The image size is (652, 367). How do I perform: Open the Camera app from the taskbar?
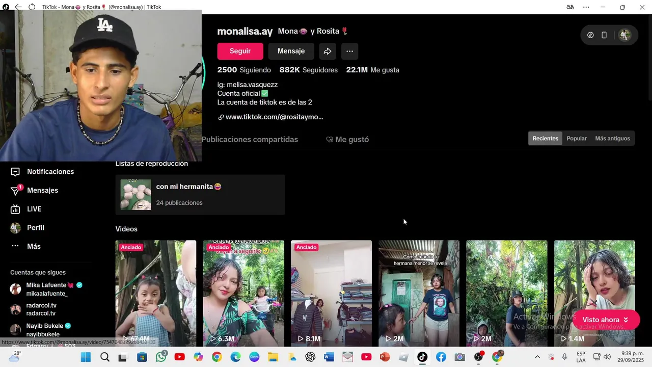(459, 357)
